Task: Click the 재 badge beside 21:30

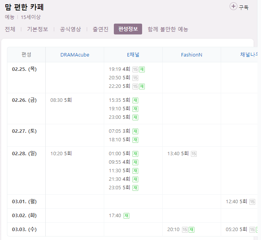Action: coord(135,179)
